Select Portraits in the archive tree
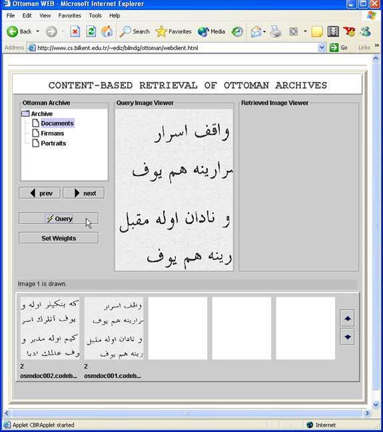The image size is (383, 432). 53,143
